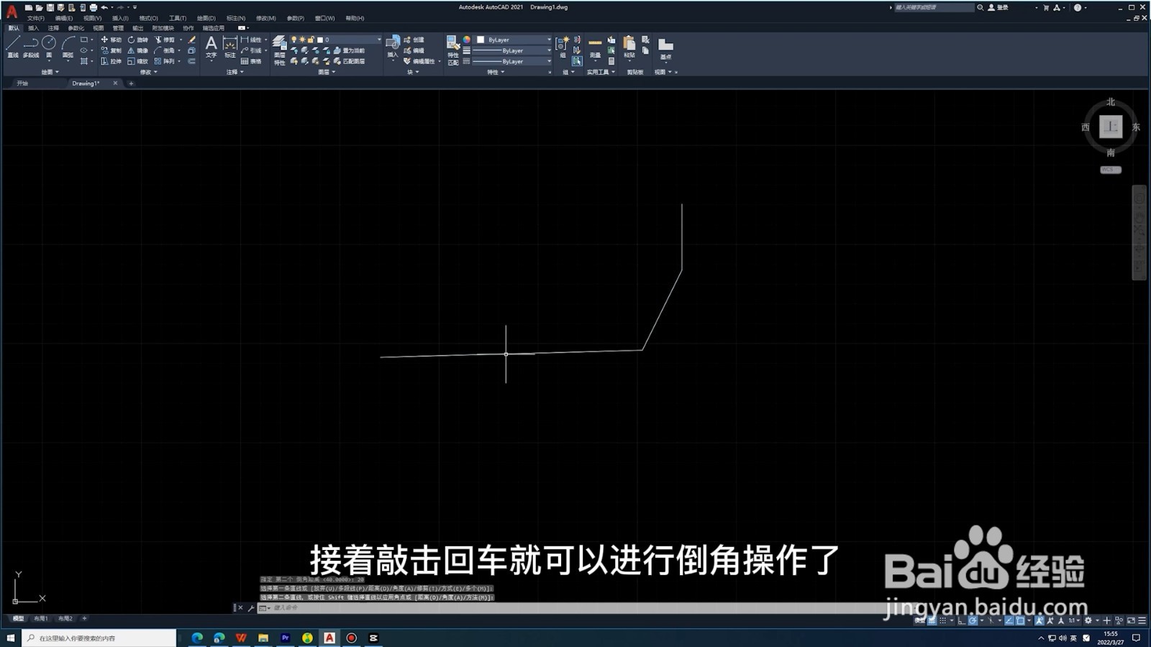Toggle ortho mode in the status bar
This screenshot has width=1151, height=647.
[x=963, y=620]
